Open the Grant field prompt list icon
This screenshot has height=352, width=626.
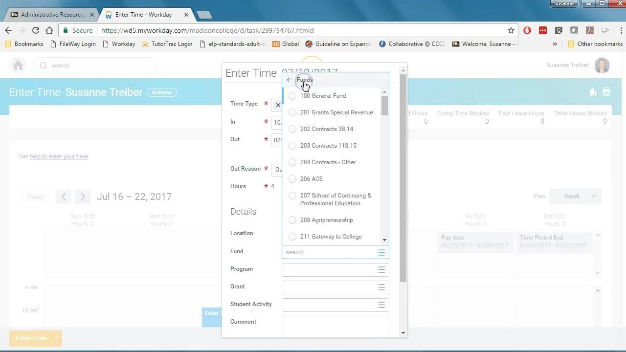381,287
